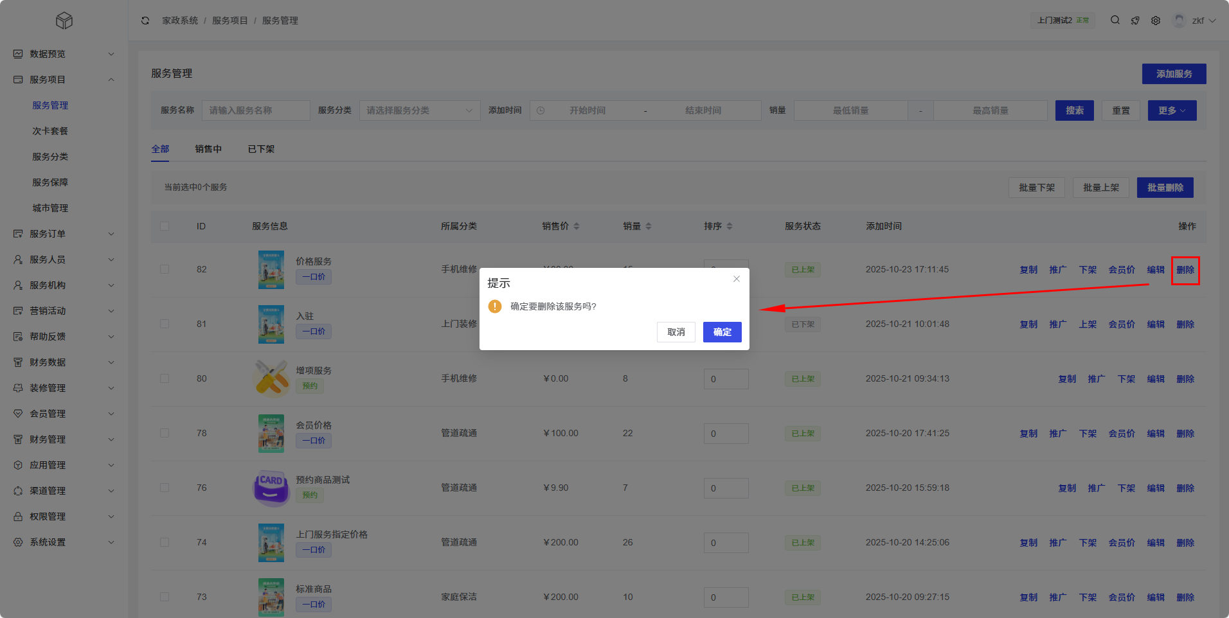
Task: Click the refresh icon beside the breadcrumb
Action: pyautogui.click(x=145, y=21)
